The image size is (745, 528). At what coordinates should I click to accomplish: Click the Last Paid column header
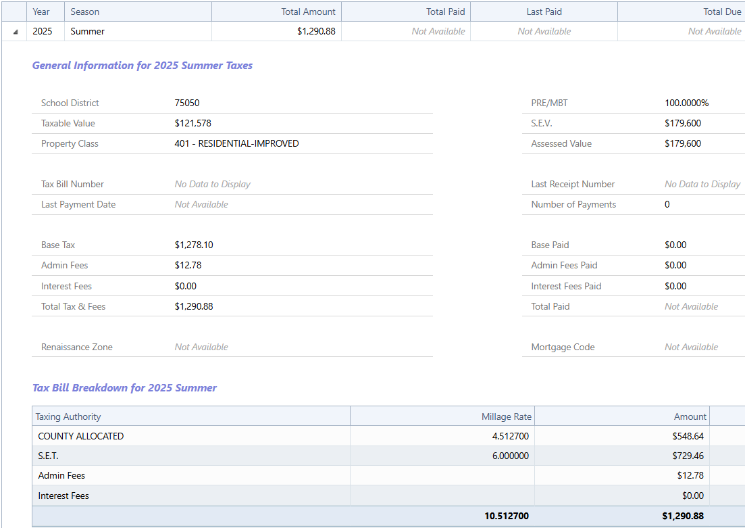click(544, 11)
